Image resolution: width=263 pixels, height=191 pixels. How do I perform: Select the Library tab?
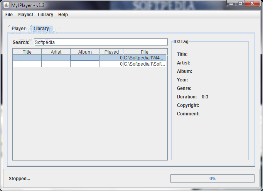pos(41,29)
